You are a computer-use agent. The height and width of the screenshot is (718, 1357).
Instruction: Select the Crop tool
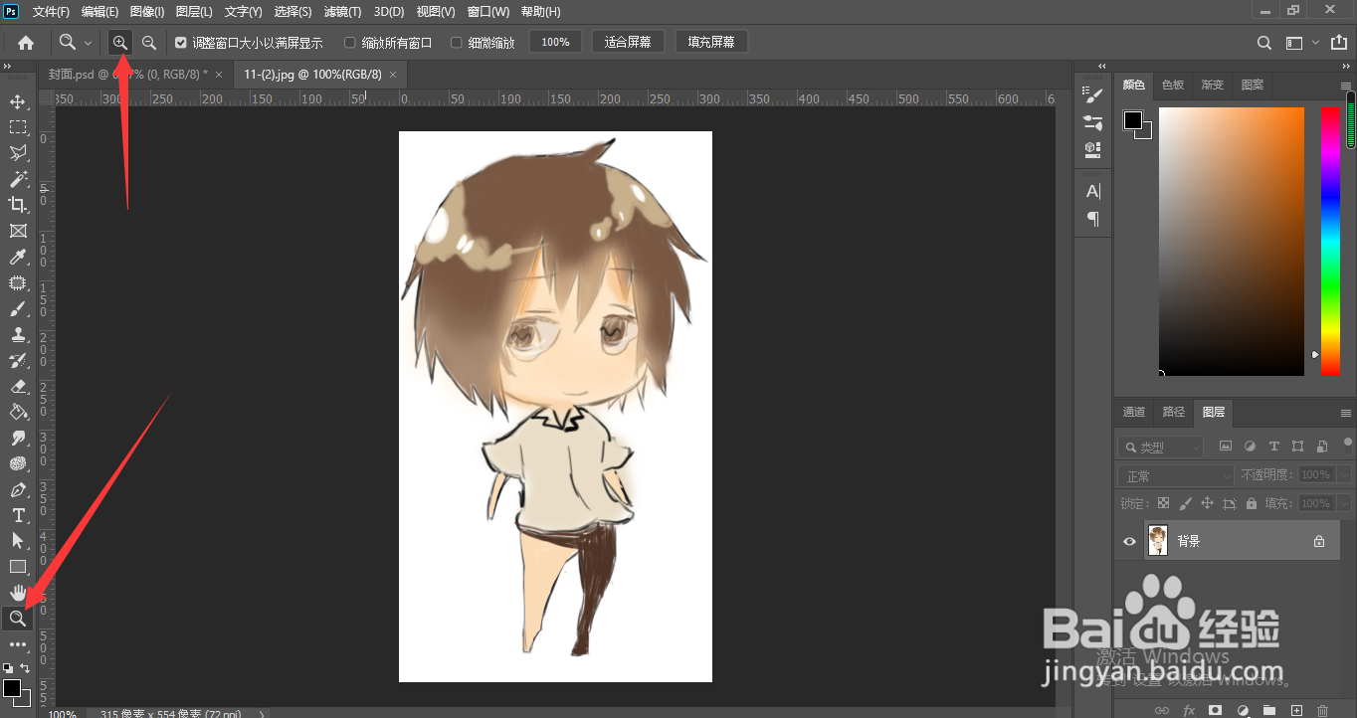click(x=18, y=205)
